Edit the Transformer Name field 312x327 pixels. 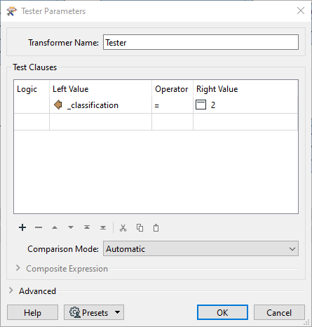tap(201, 42)
